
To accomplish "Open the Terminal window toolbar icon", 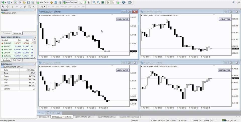I will (28, 2).
